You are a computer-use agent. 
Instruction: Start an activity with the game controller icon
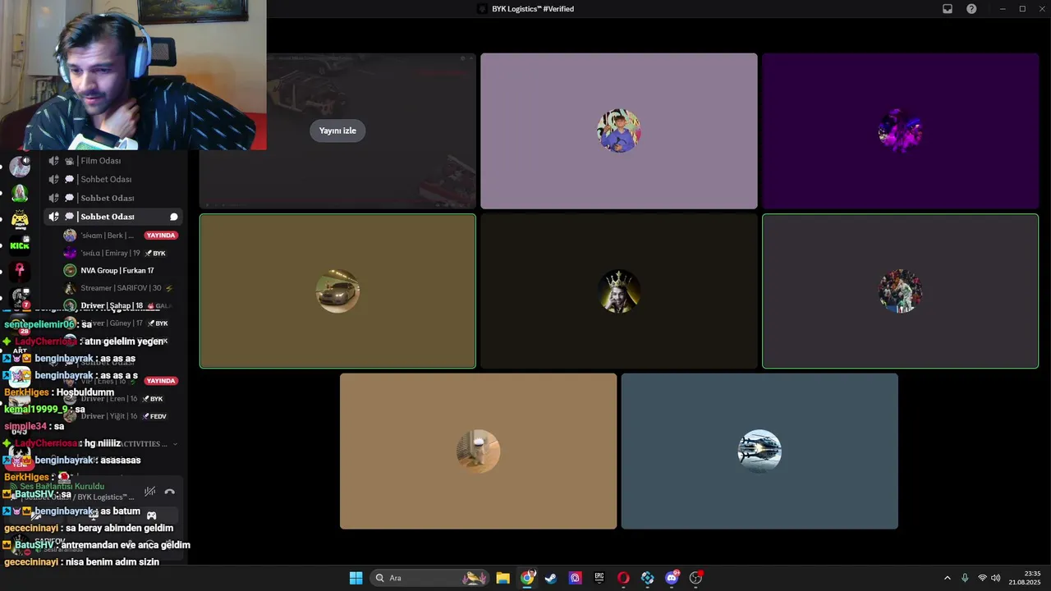pyautogui.click(x=151, y=515)
